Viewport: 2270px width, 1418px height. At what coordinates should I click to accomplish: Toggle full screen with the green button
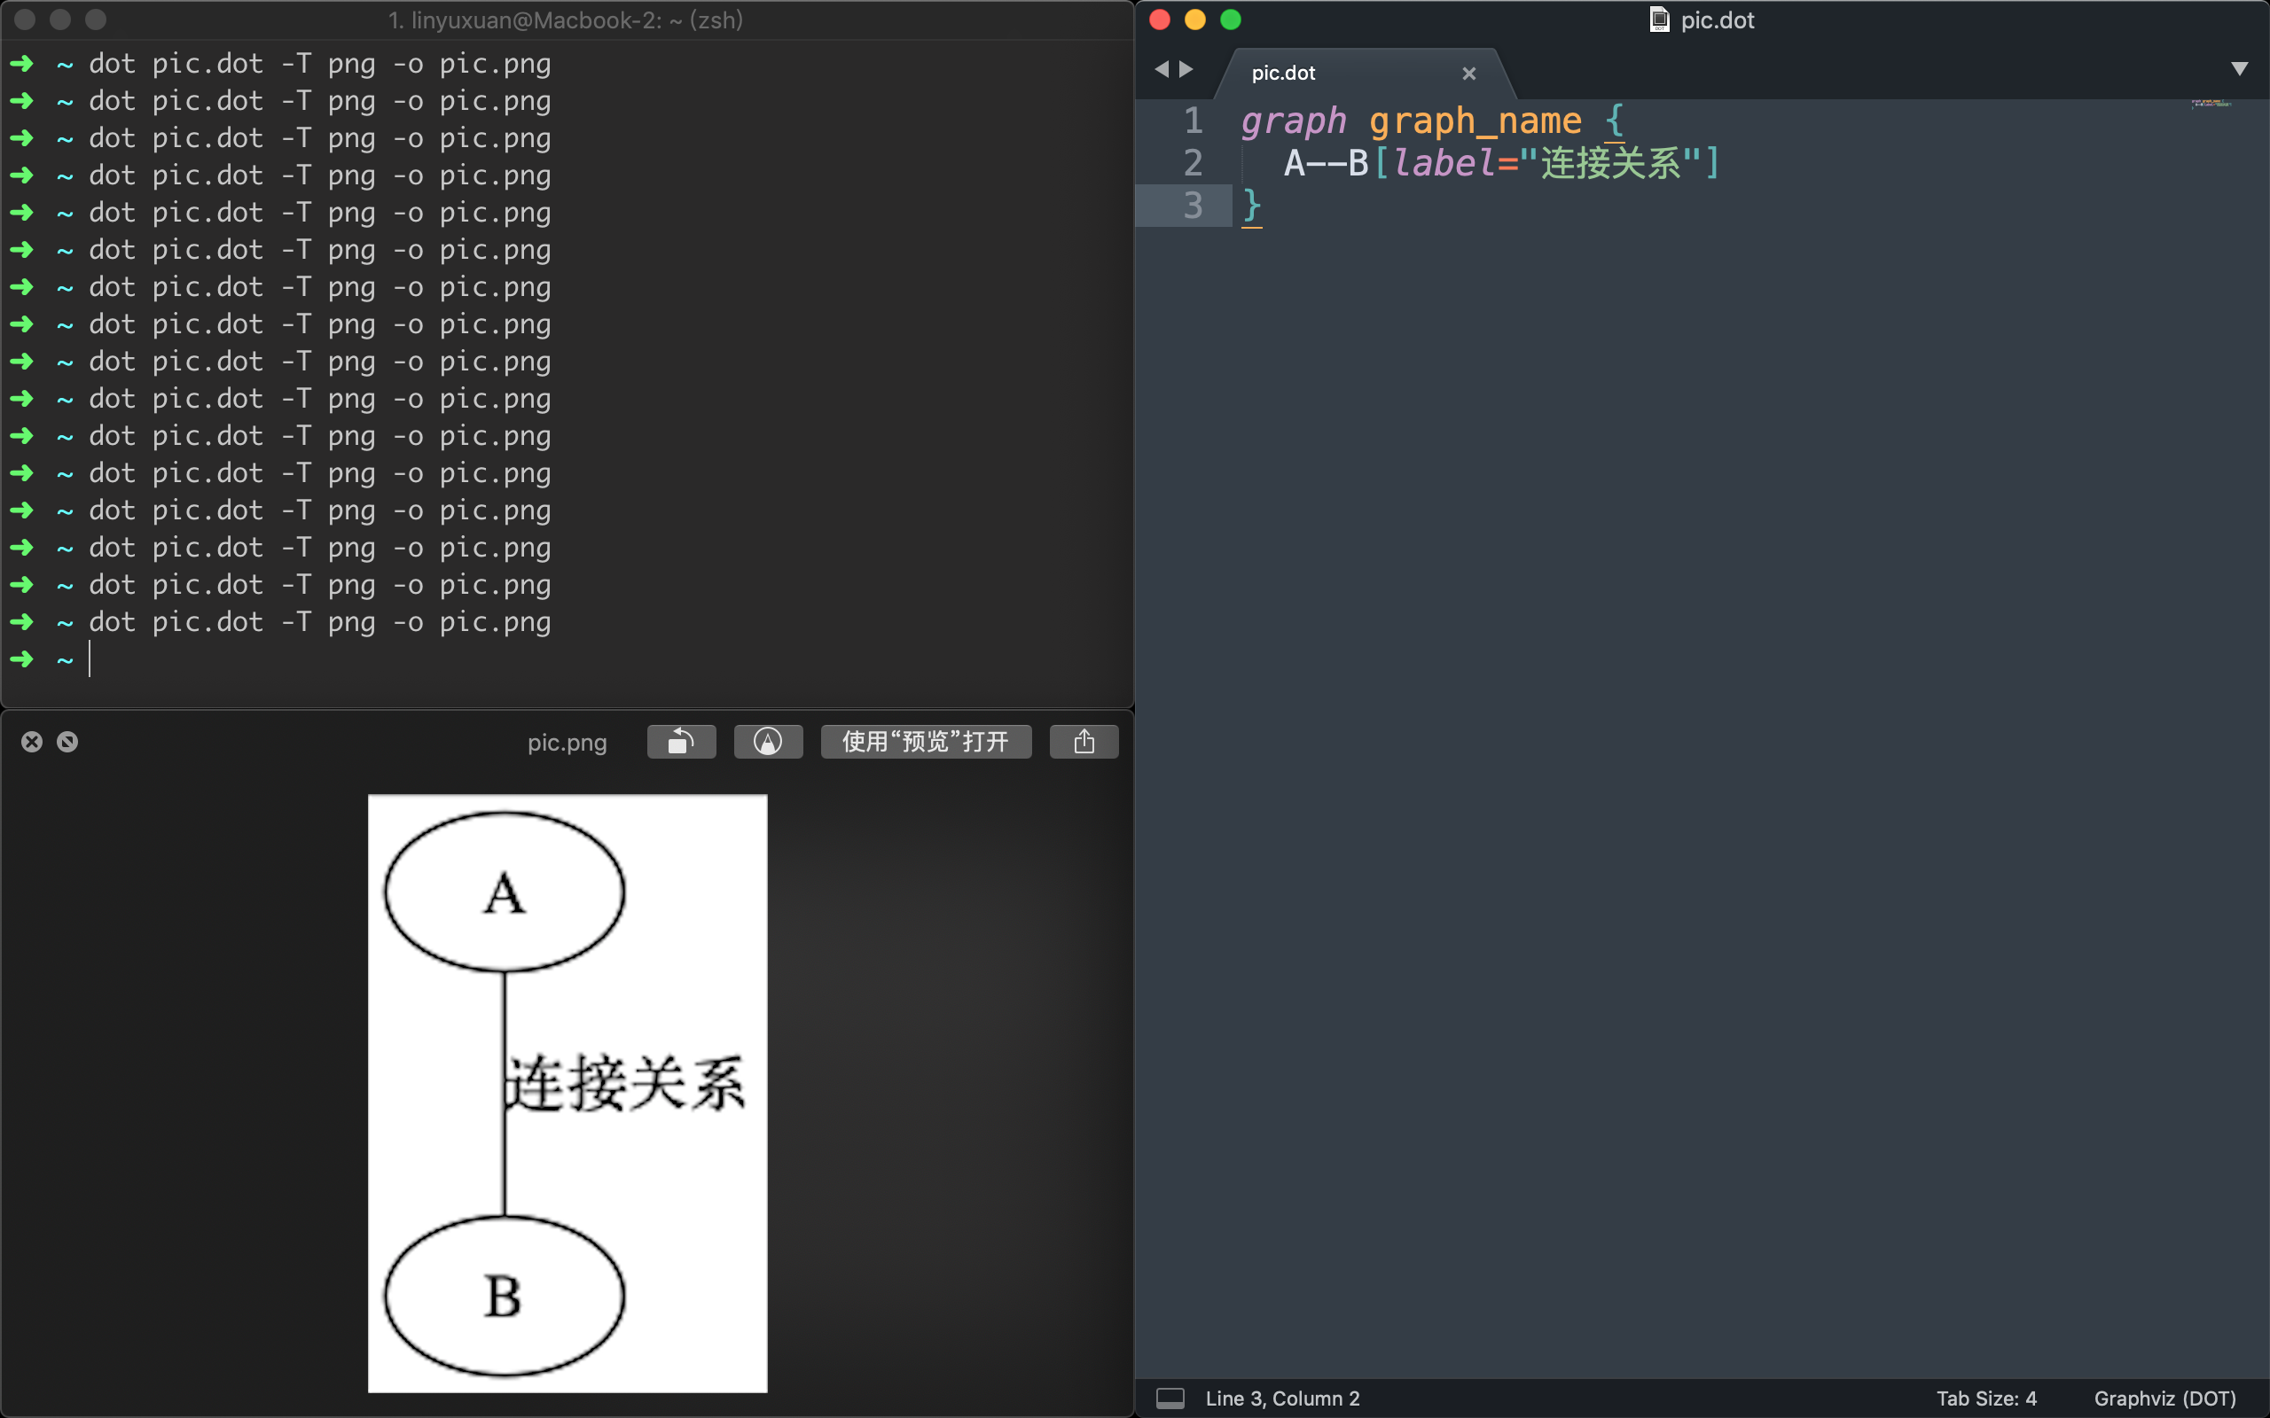1231,19
